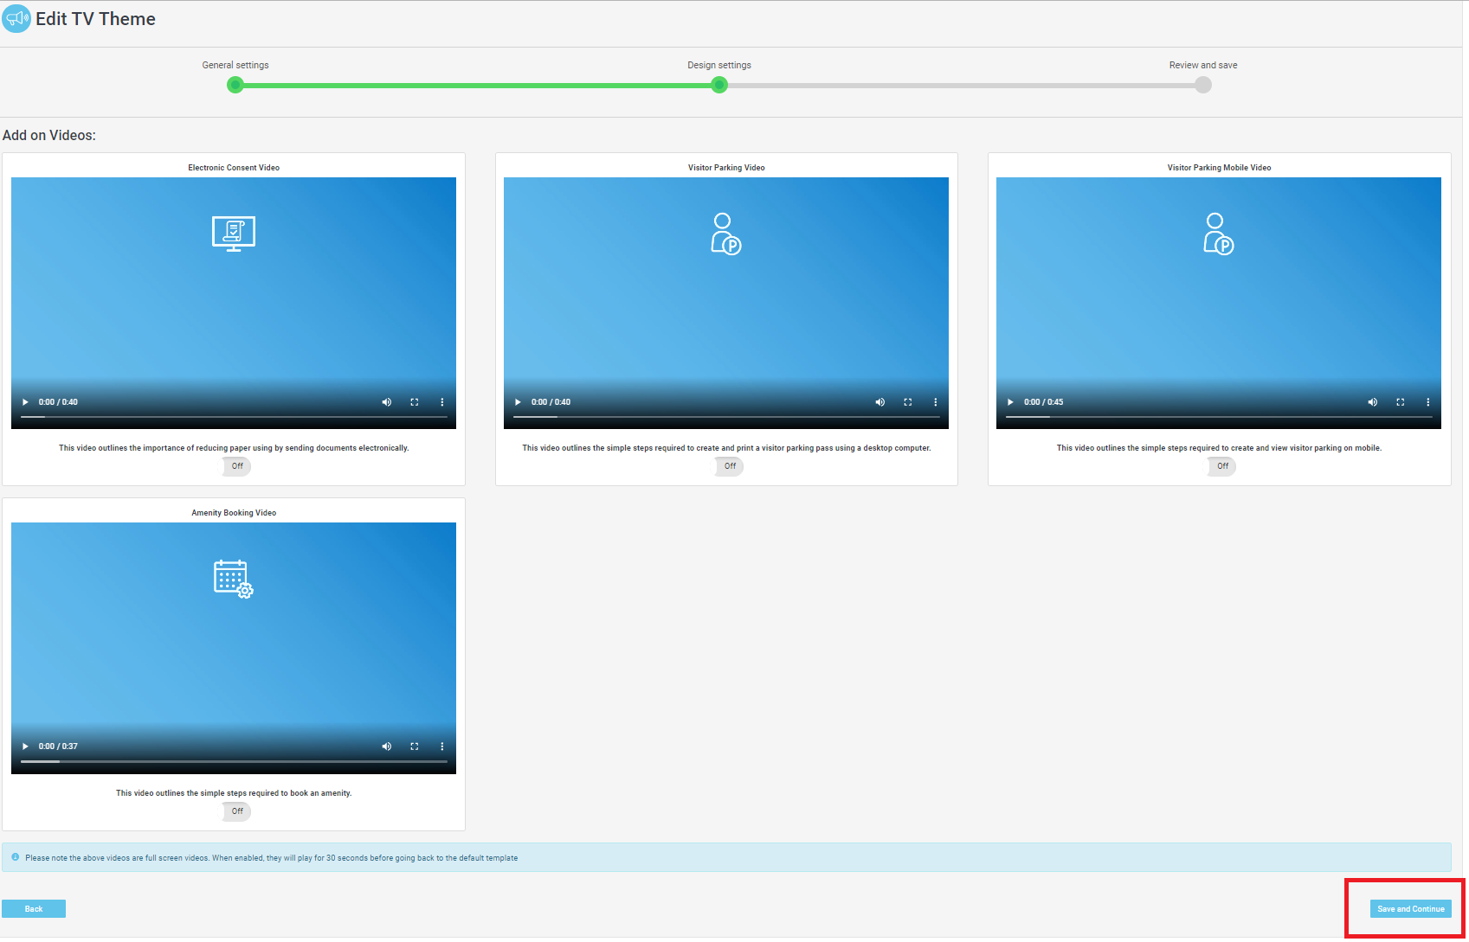Mute the Visitor Parking Video
The height and width of the screenshot is (942, 1469).
tap(879, 402)
